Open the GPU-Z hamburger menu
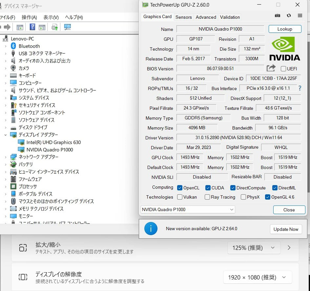310x291 pixels. [300, 15]
